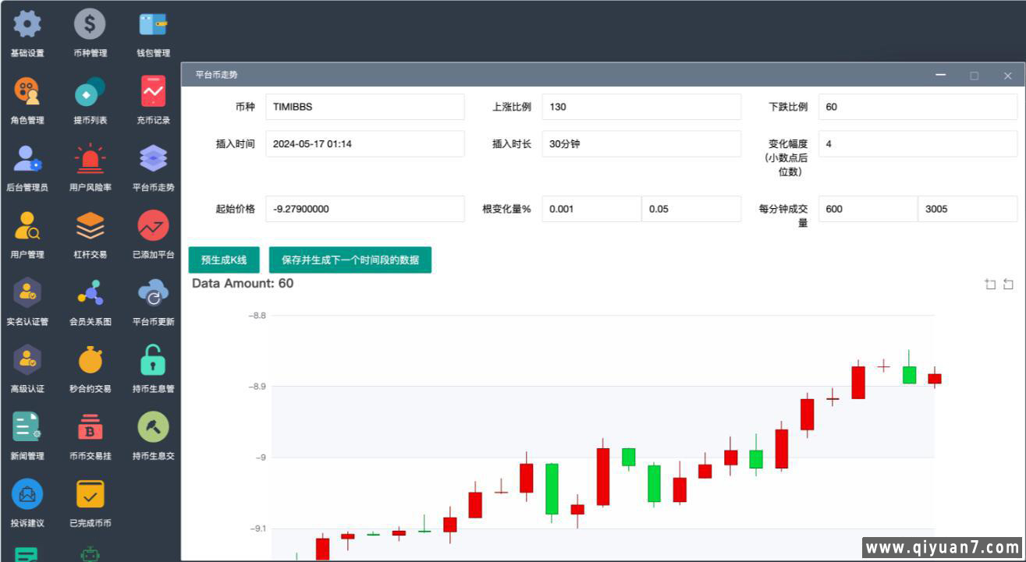Open 秒合约交易 stopwatch icon
1026x562 pixels.
click(x=90, y=360)
